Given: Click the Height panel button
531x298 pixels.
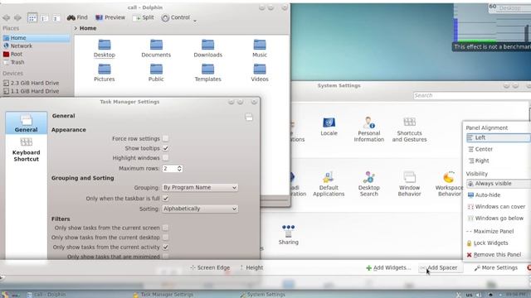Looking at the screenshot, I should [251, 267].
